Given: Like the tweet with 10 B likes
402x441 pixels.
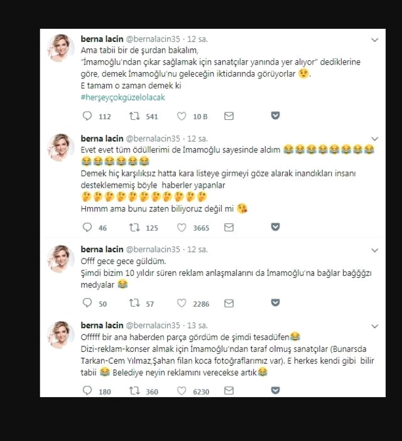Looking at the screenshot, I should coord(181,116).
